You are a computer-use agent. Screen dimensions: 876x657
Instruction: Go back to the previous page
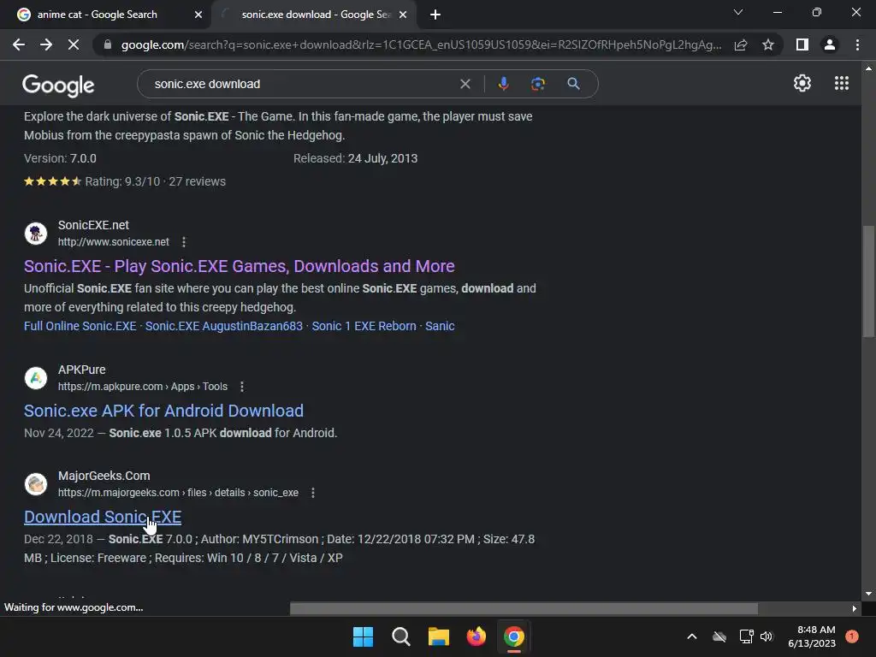19,44
